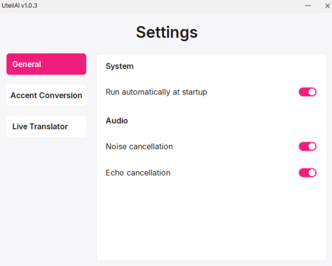
Task: Toggle the Echo cancellation switch
Action: point(307,173)
